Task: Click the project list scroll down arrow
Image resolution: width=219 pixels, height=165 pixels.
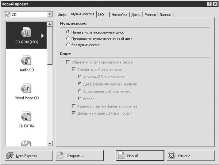Action: pos(50,144)
